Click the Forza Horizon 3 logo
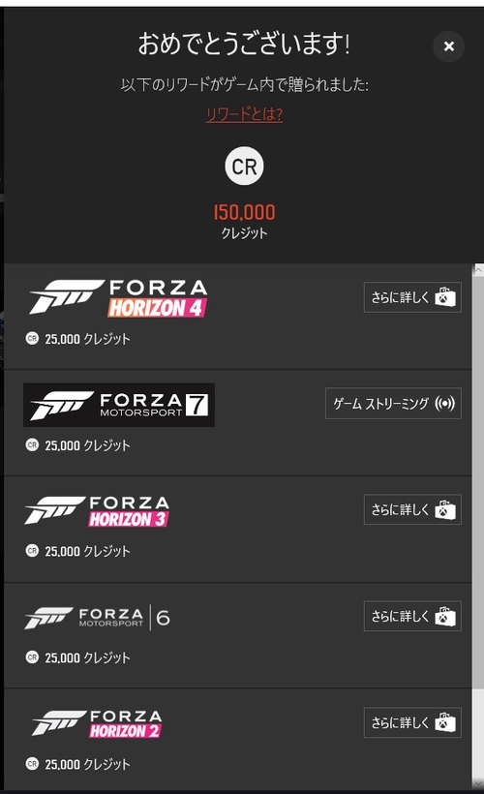This screenshot has width=484, height=794. pyautogui.click(x=97, y=511)
